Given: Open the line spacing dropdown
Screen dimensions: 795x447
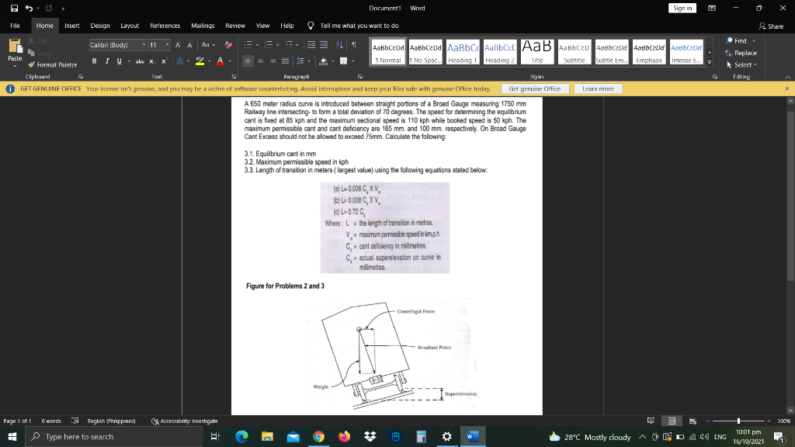Looking at the screenshot, I should 301,61.
